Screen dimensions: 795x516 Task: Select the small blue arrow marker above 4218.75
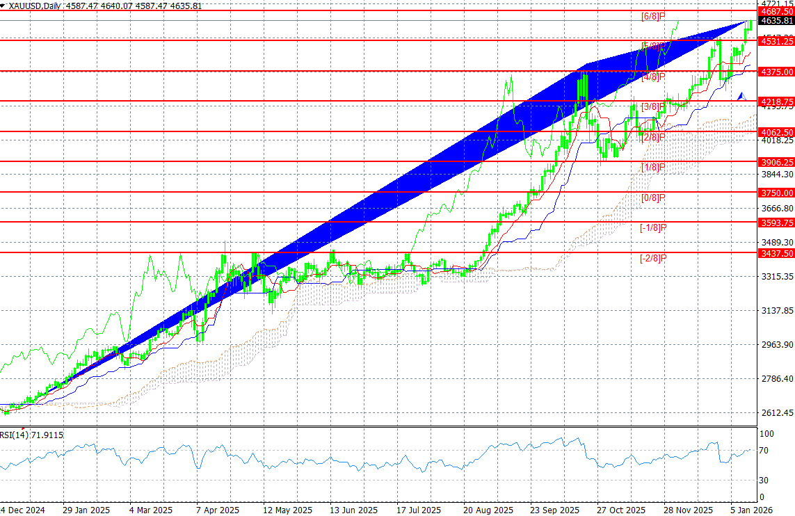[x=741, y=96]
